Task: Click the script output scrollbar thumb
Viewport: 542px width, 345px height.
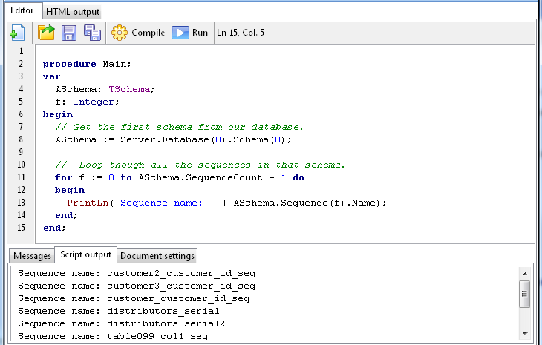Action: pos(525,294)
